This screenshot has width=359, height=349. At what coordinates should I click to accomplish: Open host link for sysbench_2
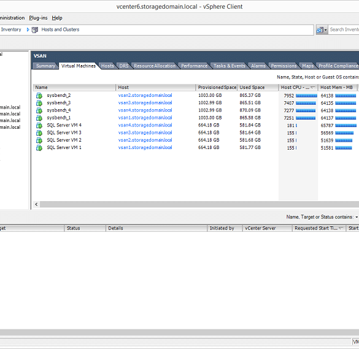point(145,96)
